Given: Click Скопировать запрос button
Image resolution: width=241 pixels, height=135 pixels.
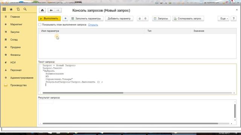Looking at the screenshot, I should point(188,18).
